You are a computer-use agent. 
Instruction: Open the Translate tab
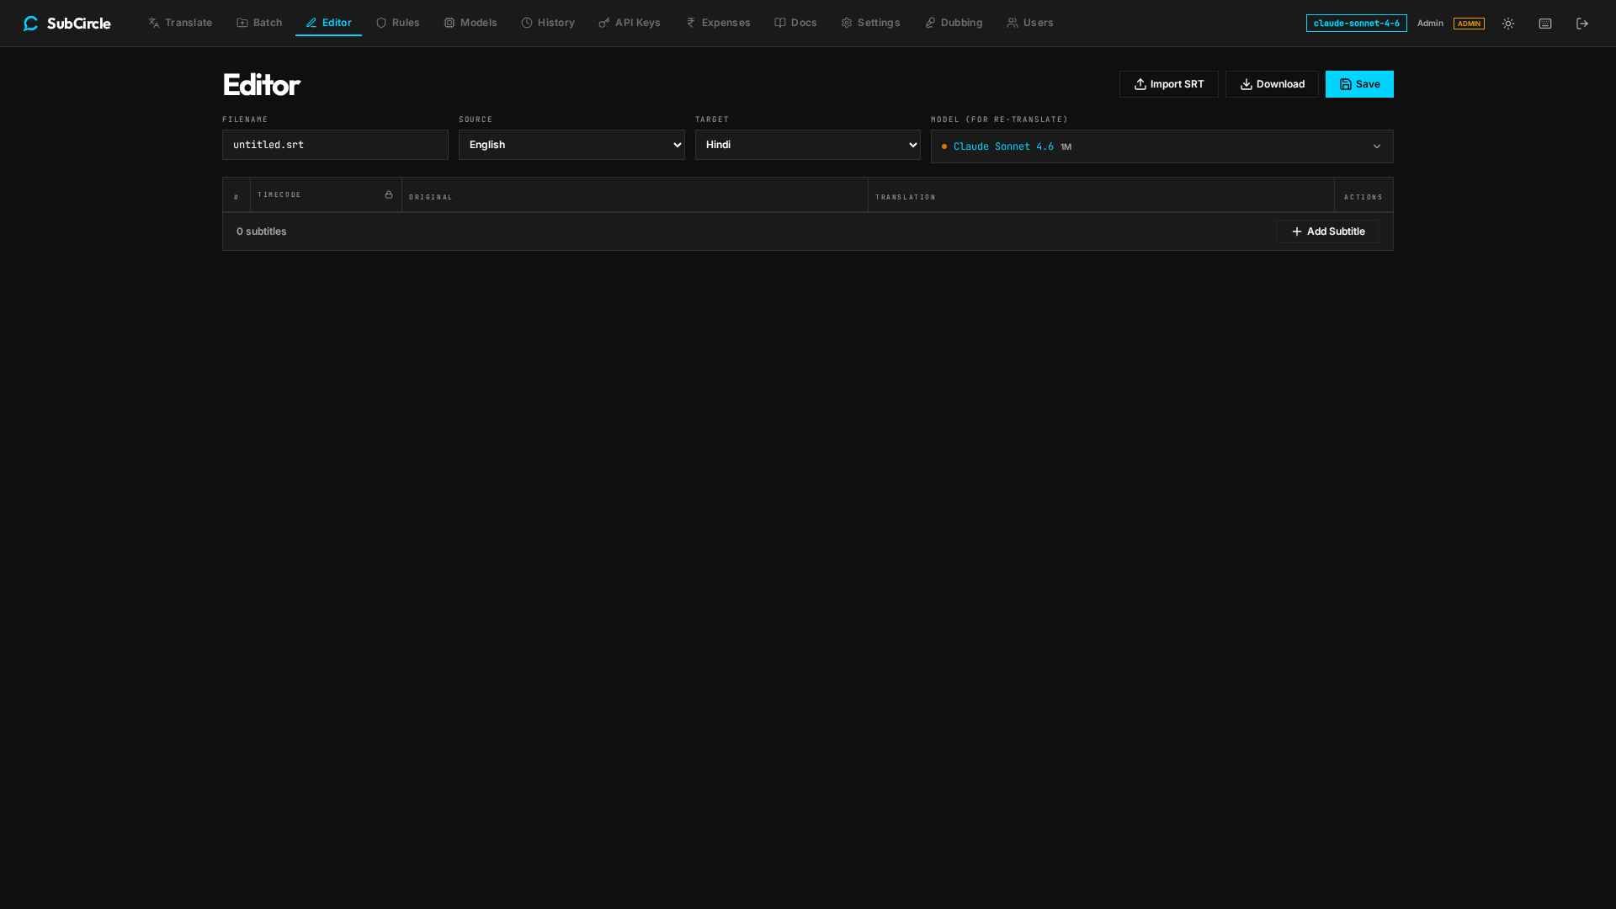(180, 23)
